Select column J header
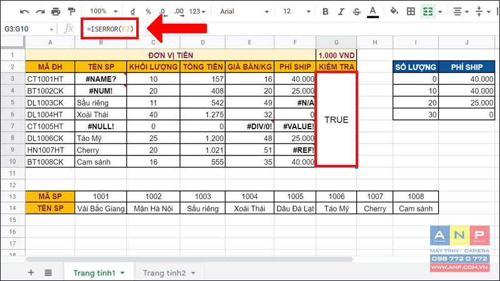Viewport: 500px width, 281px height. [x=467, y=42]
